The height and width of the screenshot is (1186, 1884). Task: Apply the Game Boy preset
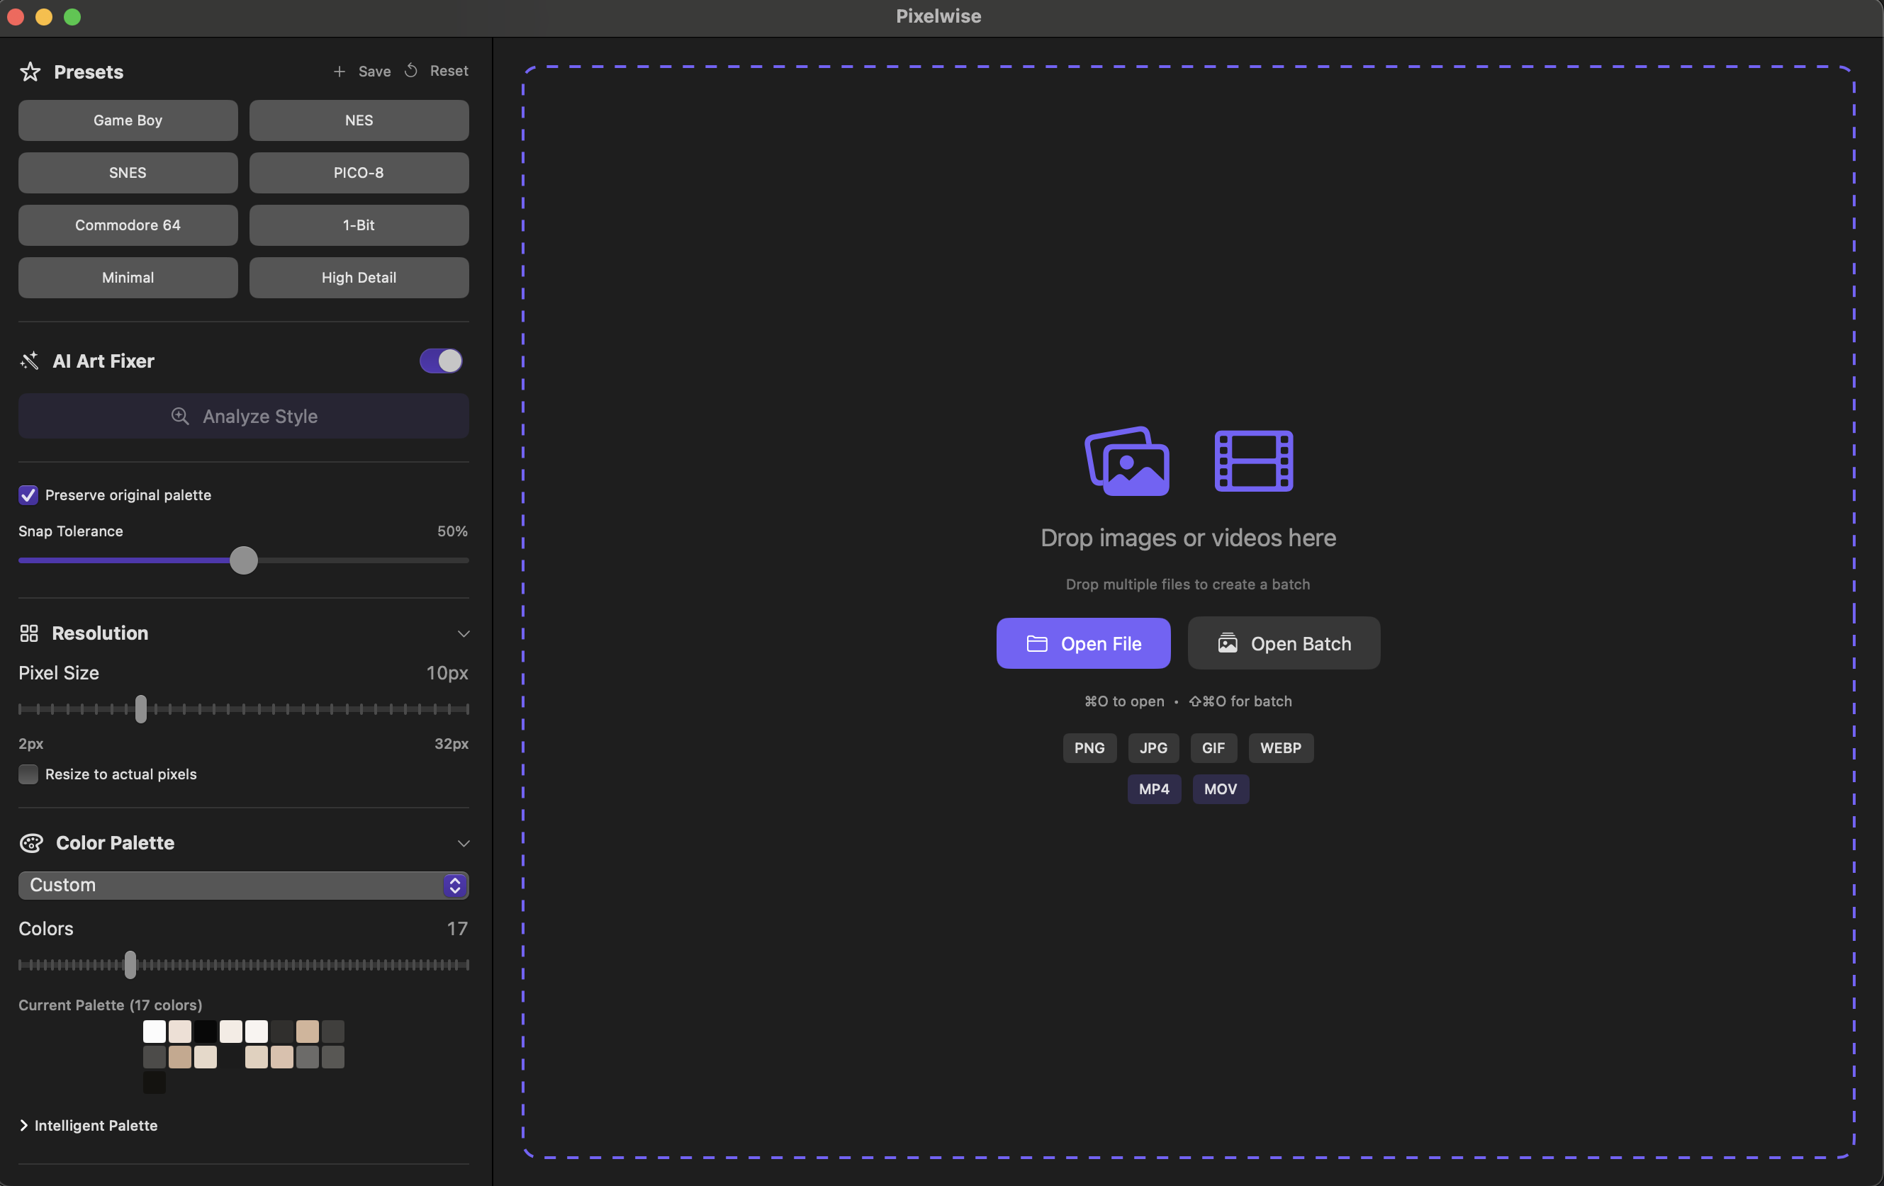pos(128,120)
